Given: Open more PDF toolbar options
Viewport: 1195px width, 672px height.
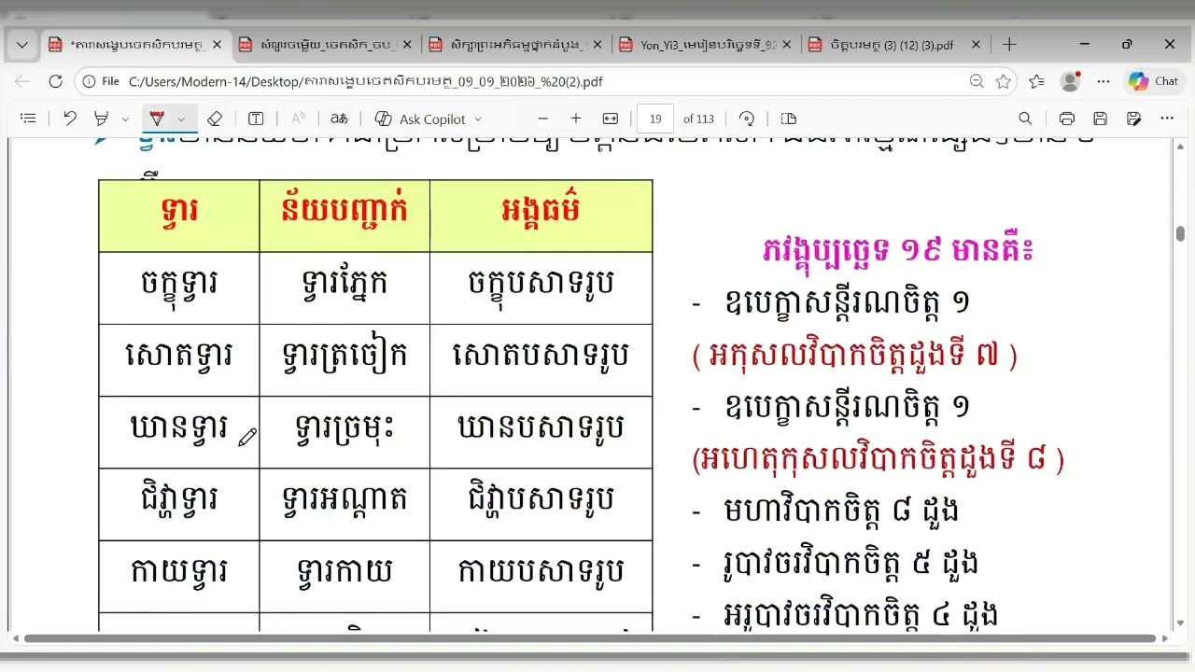Looking at the screenshot, I should click(1167, 119).
